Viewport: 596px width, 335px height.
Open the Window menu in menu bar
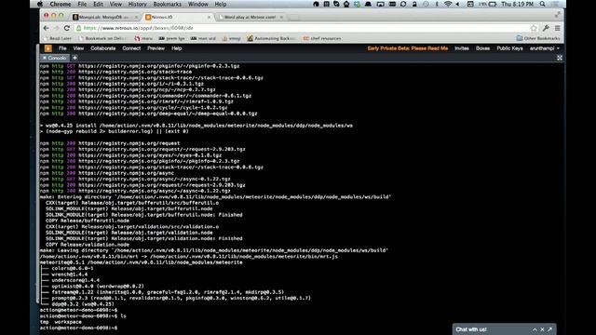click(x=198, y=4)
